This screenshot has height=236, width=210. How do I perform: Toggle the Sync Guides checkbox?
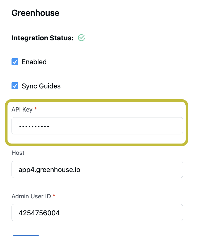15,86
